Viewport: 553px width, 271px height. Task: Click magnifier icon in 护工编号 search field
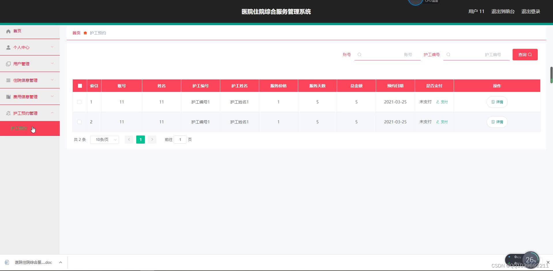(448, 55)
